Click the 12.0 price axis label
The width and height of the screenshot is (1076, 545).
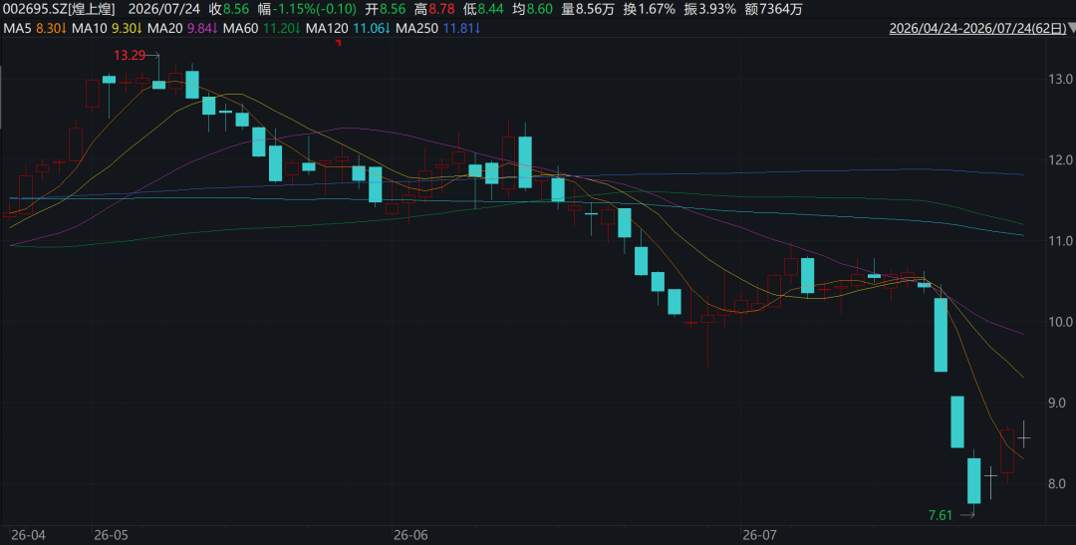pos(1061,160)
